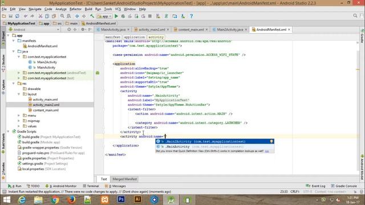Collapse the Gradle Scripts node
Viewport: 365px width, 205px height.
(9, 132)
